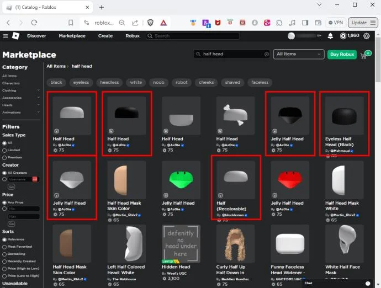Screen dimensions: 381x288
Task: Click the Go button under Creator username
Action: (11, 186)
